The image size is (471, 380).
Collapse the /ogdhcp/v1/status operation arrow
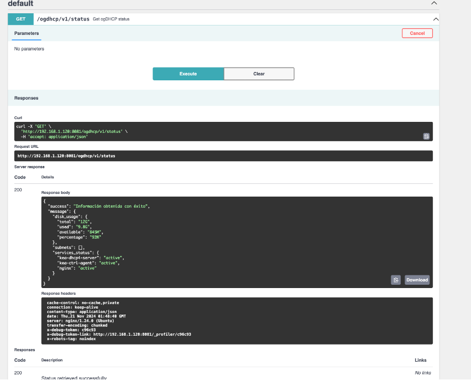tap(436, 19)
